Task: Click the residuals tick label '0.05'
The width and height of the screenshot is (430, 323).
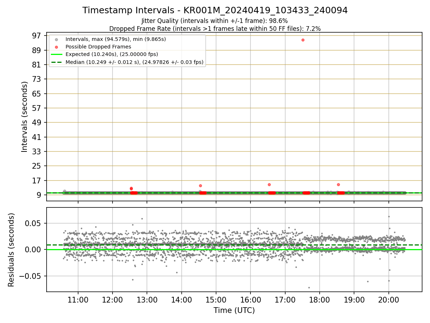Action: pyautogui.click(x=34, y=223)
